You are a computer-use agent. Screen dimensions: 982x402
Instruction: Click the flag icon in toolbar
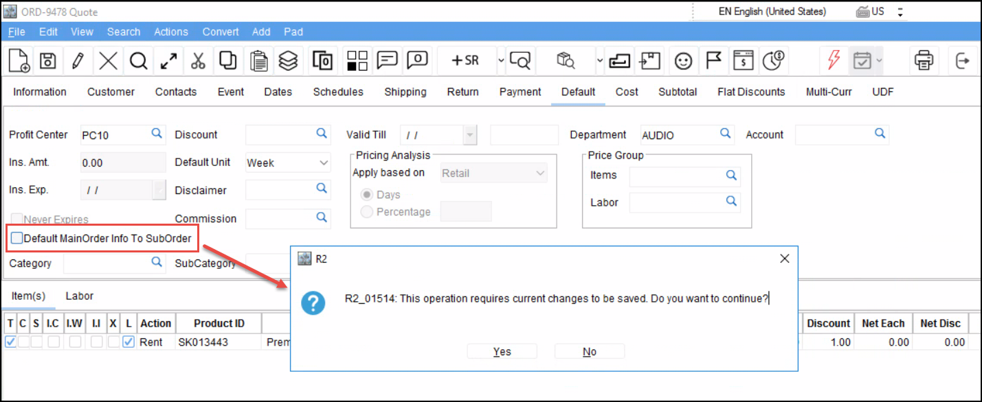coord(713,61)
